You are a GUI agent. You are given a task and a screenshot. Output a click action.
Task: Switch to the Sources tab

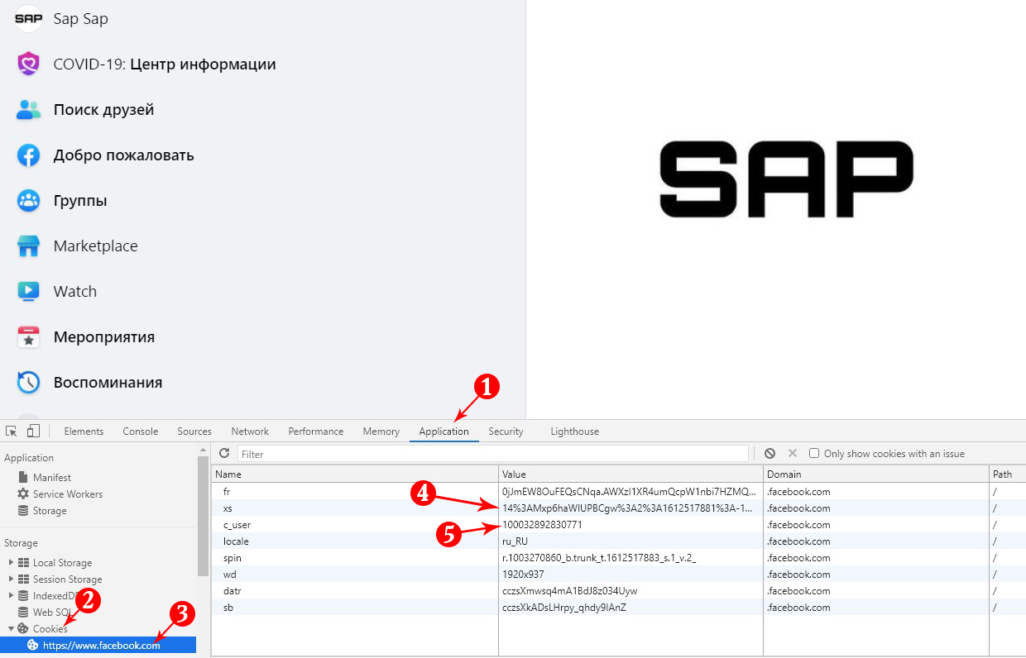tap(194, 431)
